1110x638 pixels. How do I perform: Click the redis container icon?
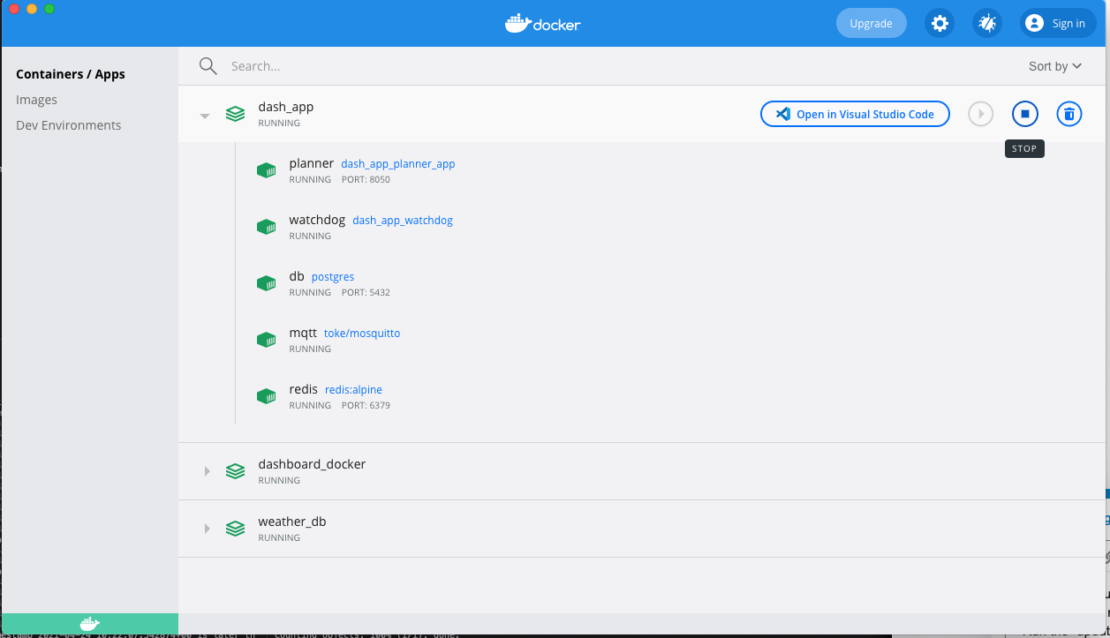point(266,396)
